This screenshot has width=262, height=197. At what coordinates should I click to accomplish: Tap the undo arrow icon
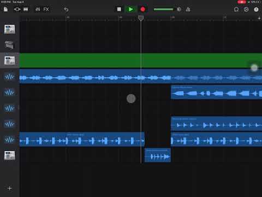click(x=66, y=9)
